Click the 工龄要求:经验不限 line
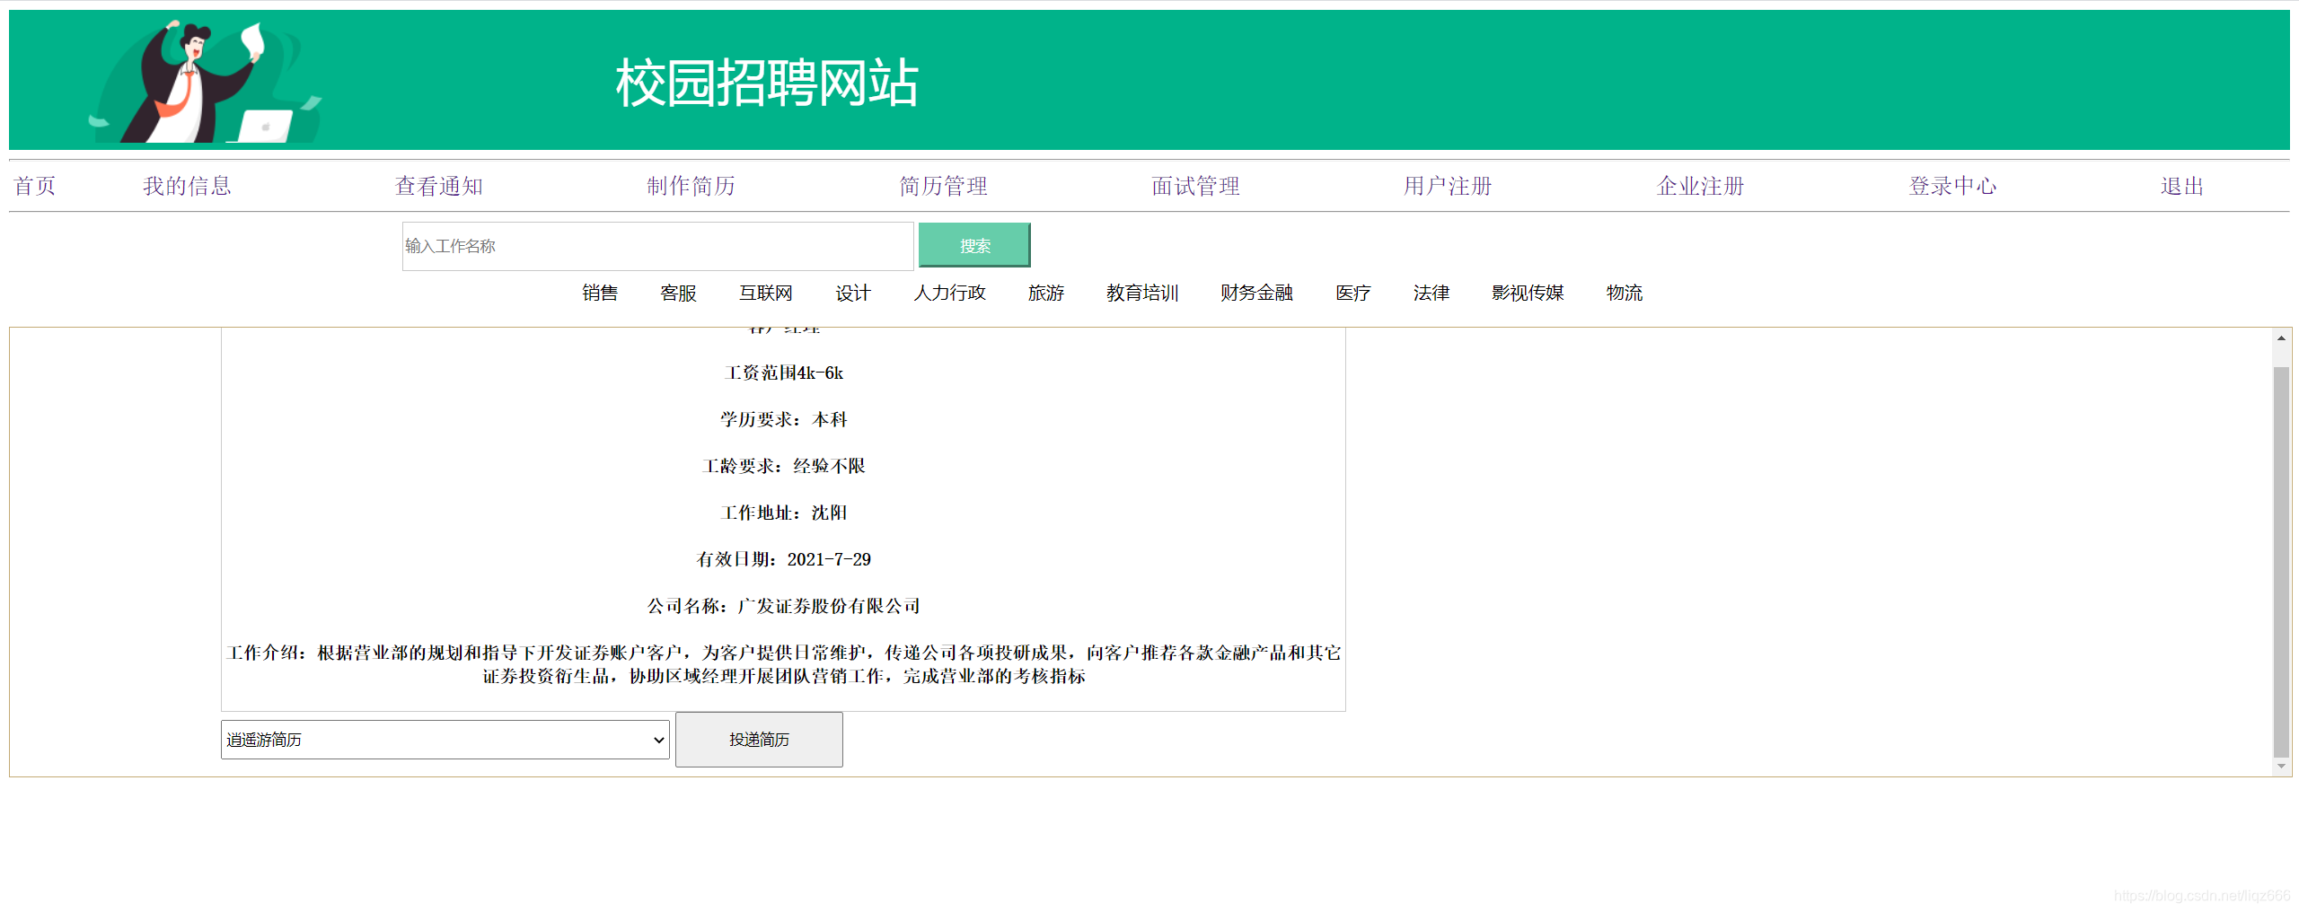The image size is (2299, 912). coord(784,466)
